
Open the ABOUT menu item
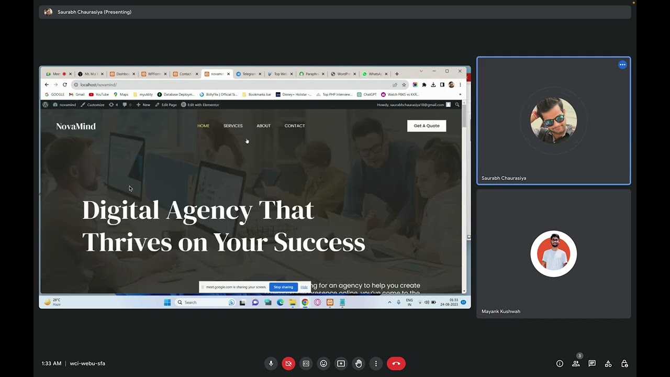263,126
